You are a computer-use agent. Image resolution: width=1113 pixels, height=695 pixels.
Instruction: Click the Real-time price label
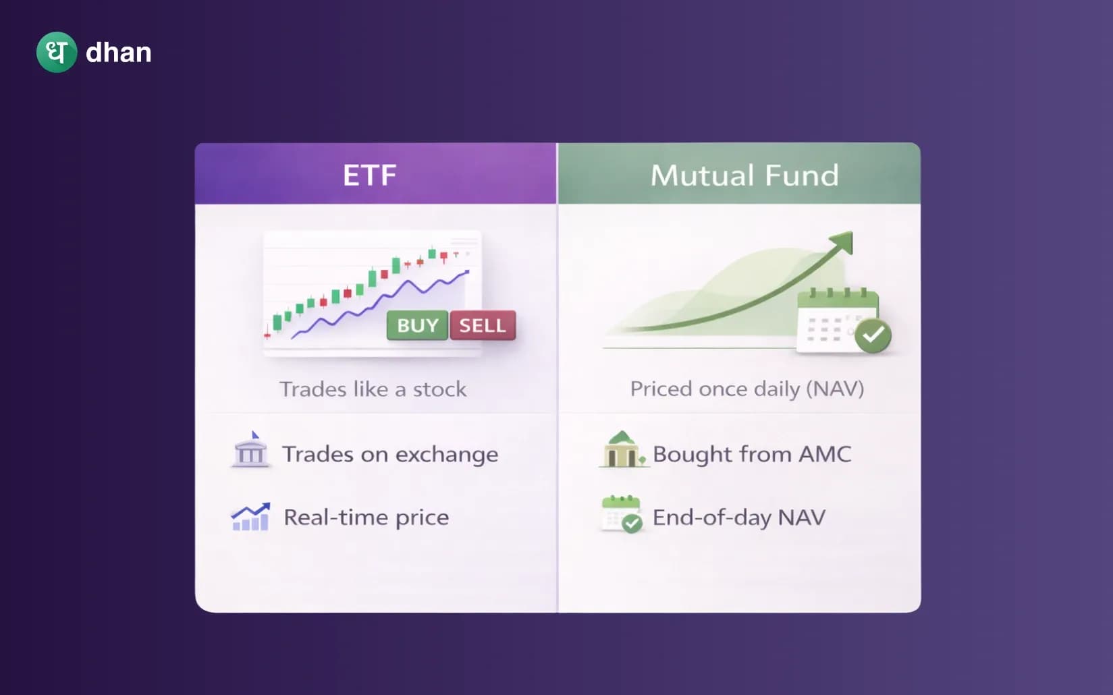(366, 518)
